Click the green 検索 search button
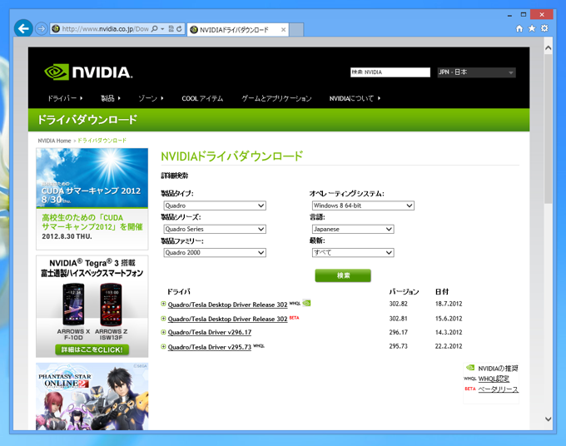This screenshot has height=446, width=566. click(343, 275)
